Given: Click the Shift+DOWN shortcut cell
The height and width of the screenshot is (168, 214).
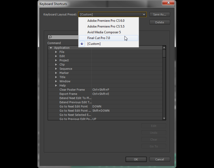Looking at the screenshot, I should [101, 111].
